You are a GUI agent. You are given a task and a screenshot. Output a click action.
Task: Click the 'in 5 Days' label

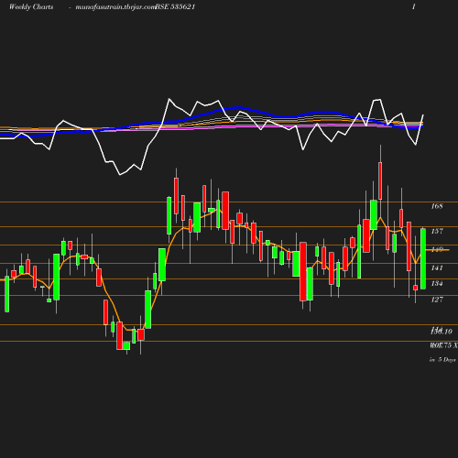pyautogui.click(x=442, y=360)
